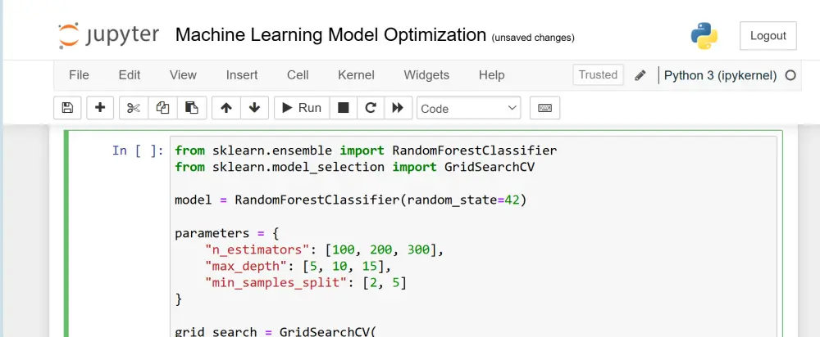This screenshot has width=820, height=337.
Task: Restart the kernel
Action: [371, 108]
